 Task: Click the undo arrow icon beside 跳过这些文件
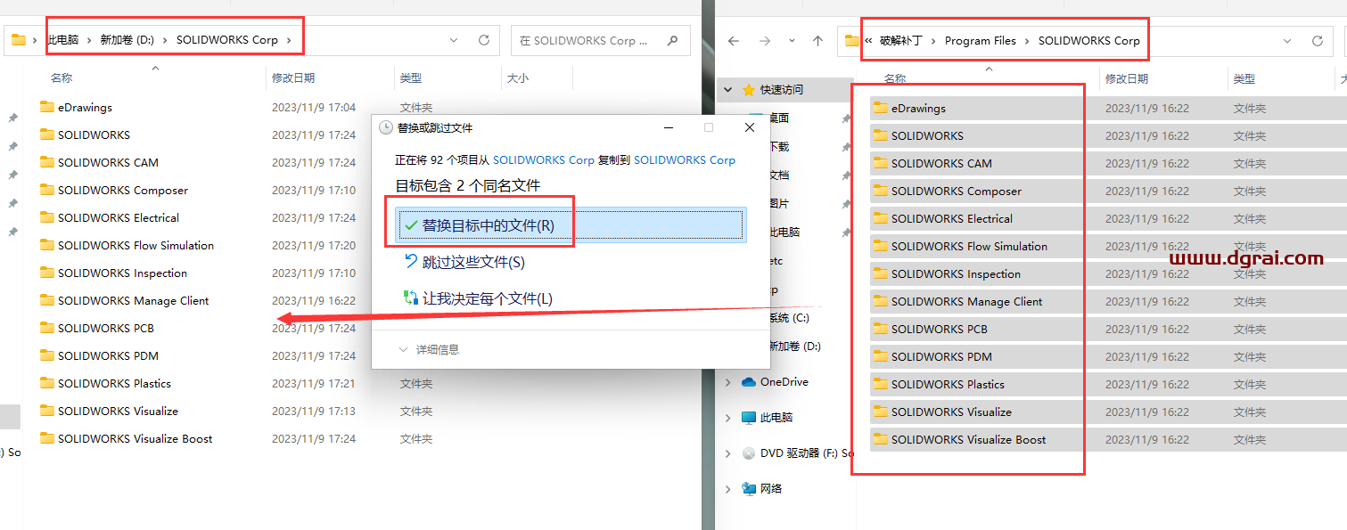[x=411, y=261]
